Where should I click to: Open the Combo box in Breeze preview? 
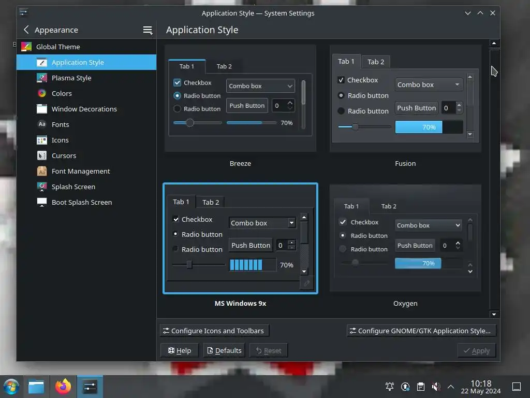click(x=261, y=86)
